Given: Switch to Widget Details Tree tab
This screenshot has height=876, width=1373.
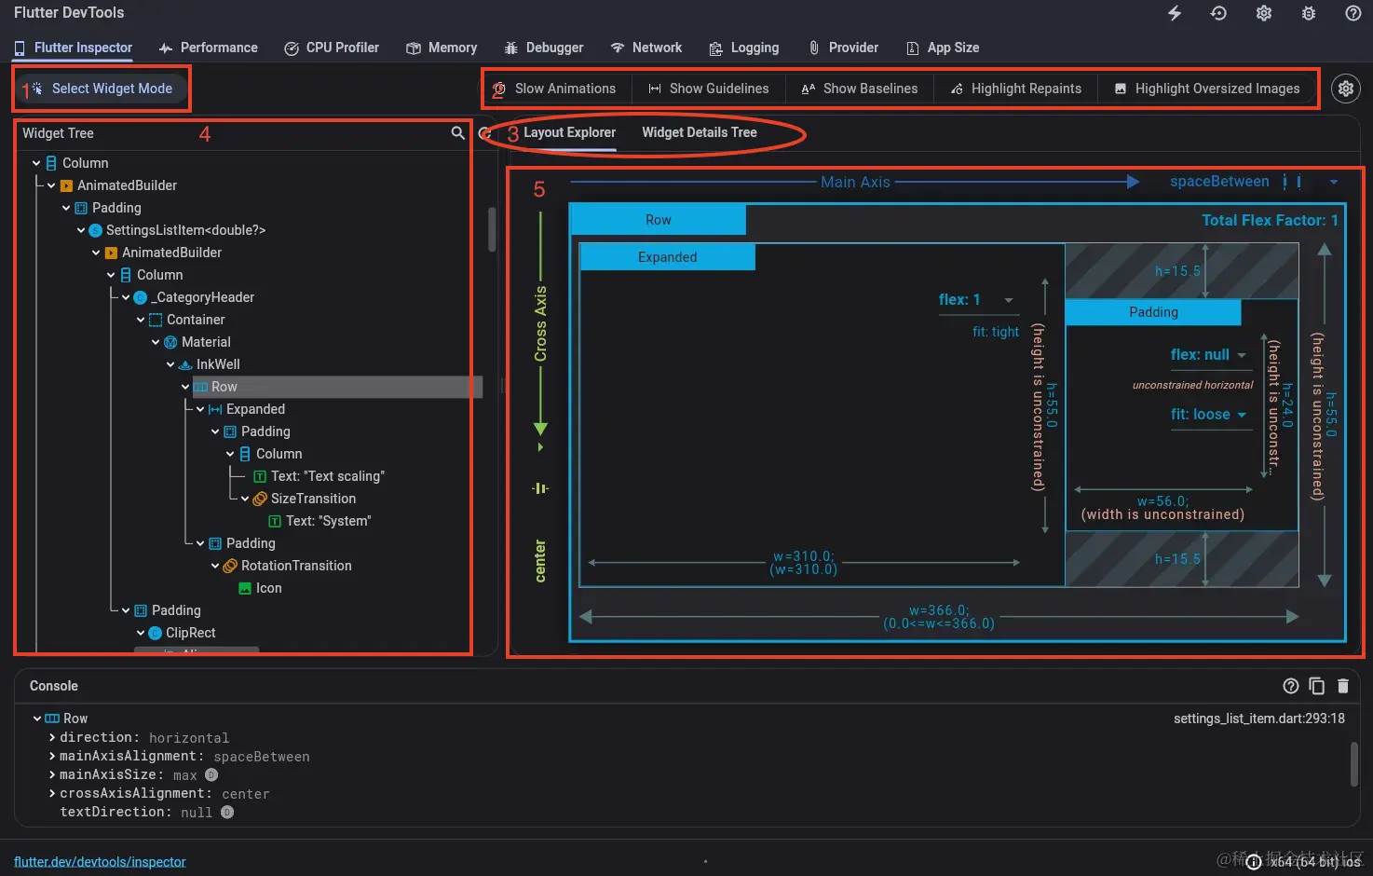Looking at the screenshot, I should pyautogui.click(x=700, y=132).
